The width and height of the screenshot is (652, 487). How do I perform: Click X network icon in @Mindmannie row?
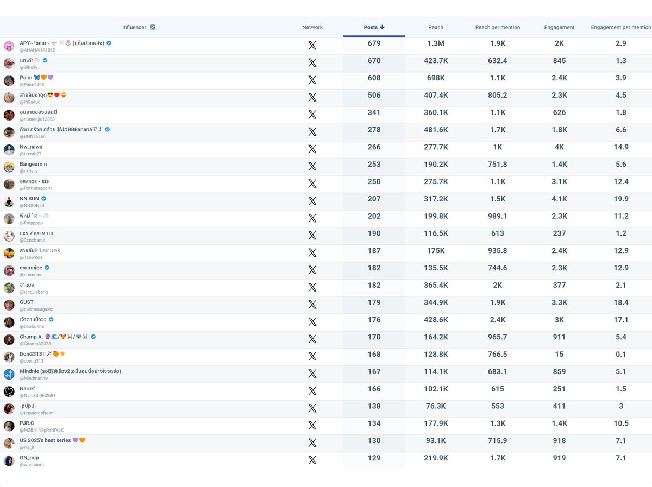(x=312, y=374)
